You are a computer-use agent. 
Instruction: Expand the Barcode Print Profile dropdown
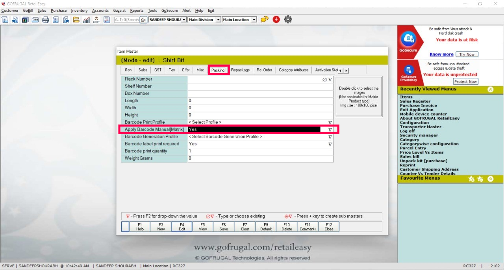tap(330, 123)
